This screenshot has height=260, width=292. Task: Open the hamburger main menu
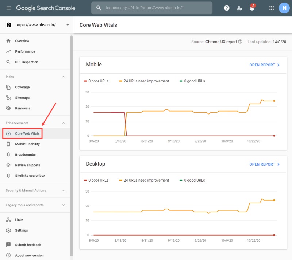click(x=9, y=8)
